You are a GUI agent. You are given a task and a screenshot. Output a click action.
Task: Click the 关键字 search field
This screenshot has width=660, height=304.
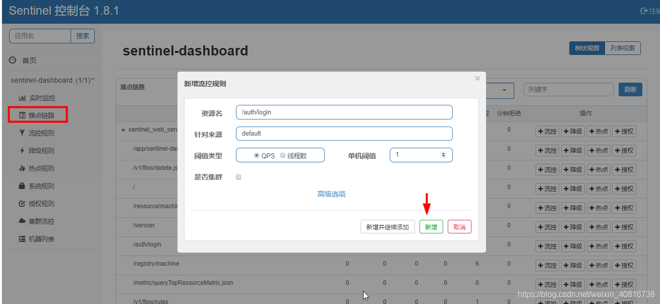[568, 90]
